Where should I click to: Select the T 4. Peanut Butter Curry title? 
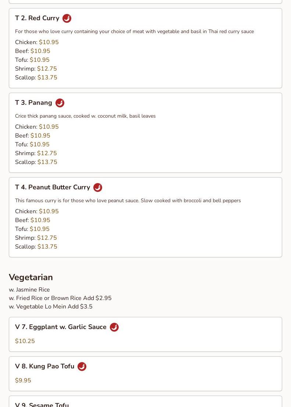click(53, 187)
